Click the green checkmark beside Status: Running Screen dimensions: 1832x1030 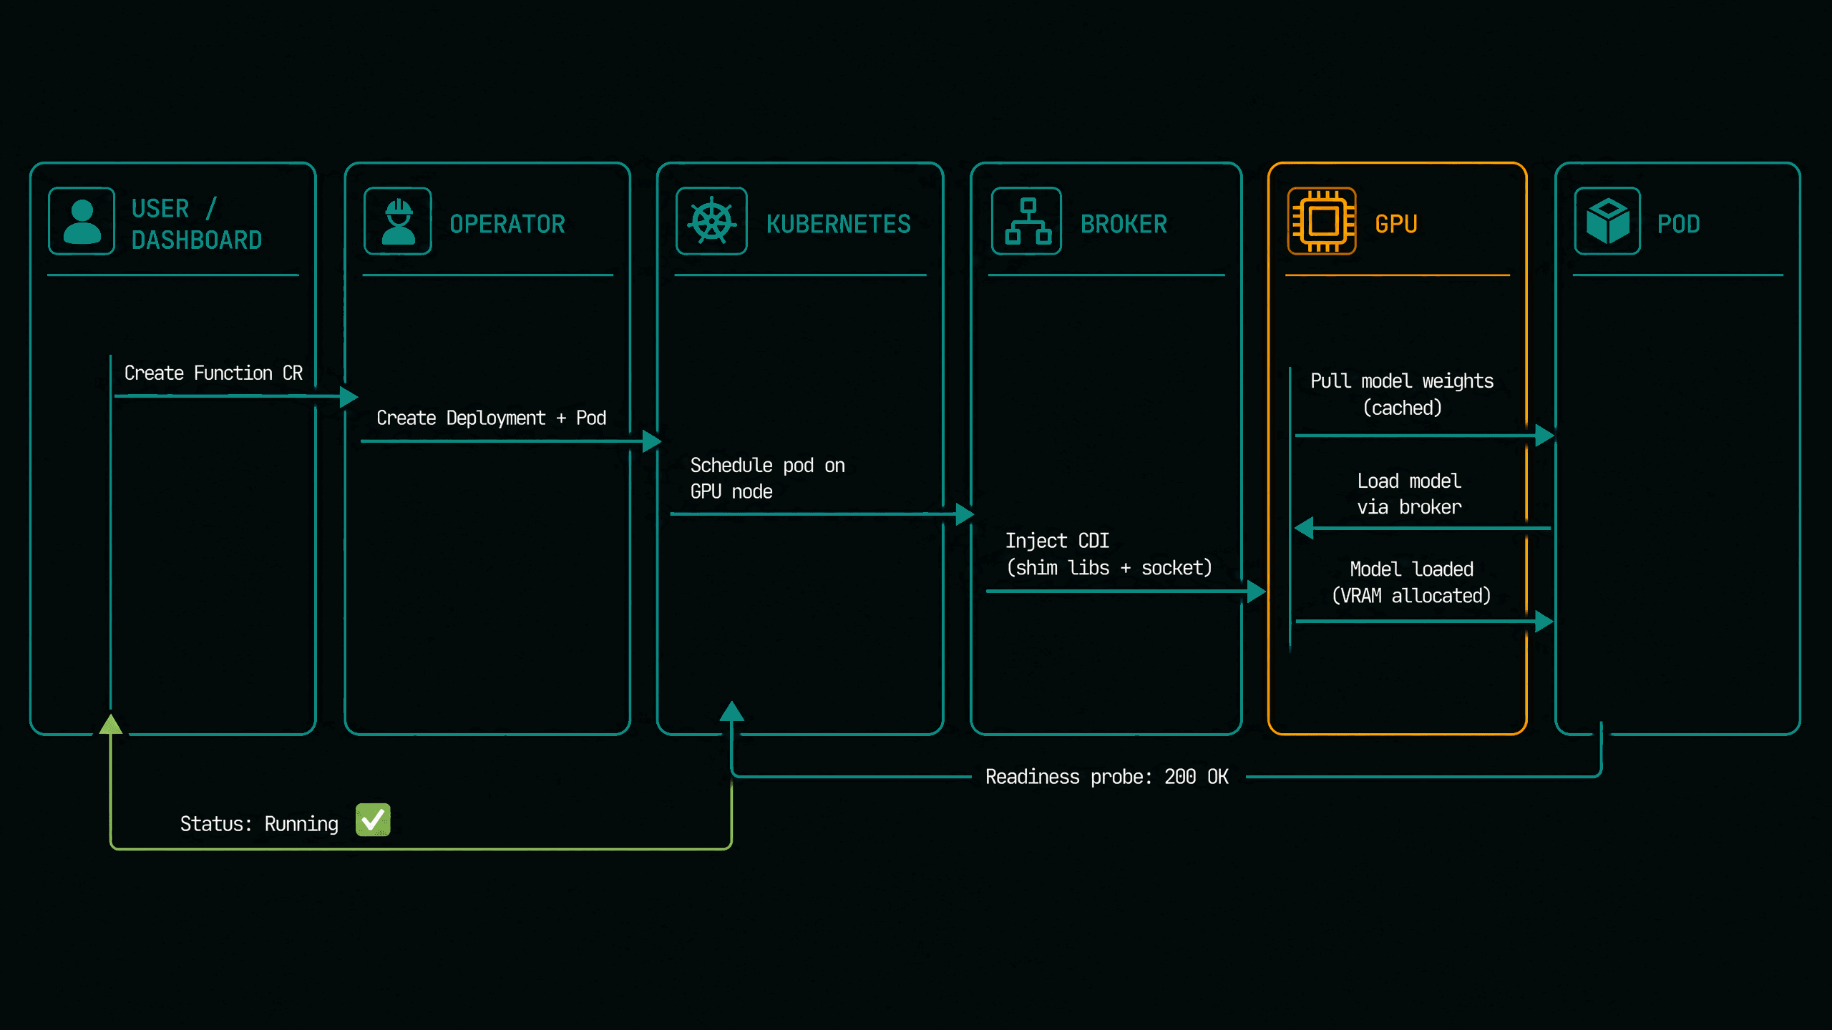(x=373, y=820)
